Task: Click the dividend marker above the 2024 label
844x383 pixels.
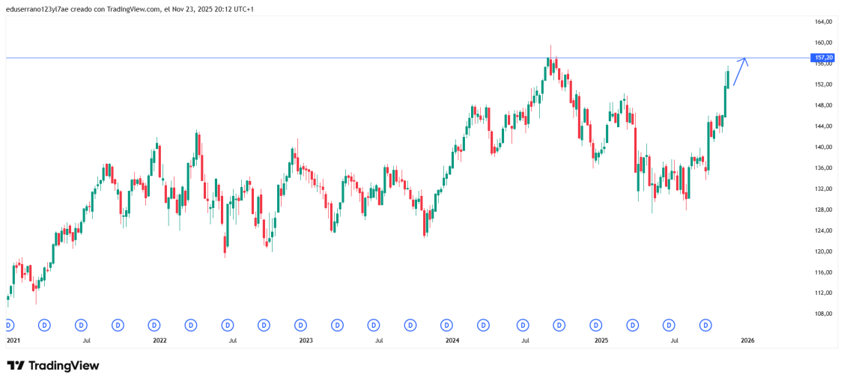Action: [x=447, y=325]
